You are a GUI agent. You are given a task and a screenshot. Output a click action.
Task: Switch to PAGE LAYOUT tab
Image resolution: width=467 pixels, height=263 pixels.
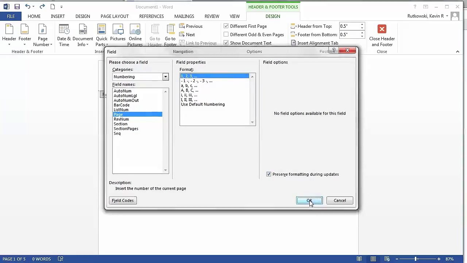click(115, 16)
